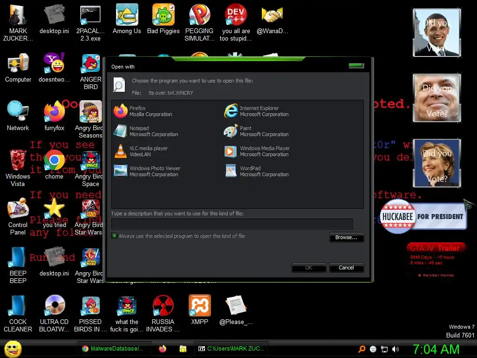Select the DEV C++ 'you all are too stupid' icon
Screen dimensions: 477x358
pos(236,23)
